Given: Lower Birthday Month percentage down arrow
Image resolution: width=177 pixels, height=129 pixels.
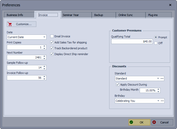Looking at the screenshot, I should 158,91.
